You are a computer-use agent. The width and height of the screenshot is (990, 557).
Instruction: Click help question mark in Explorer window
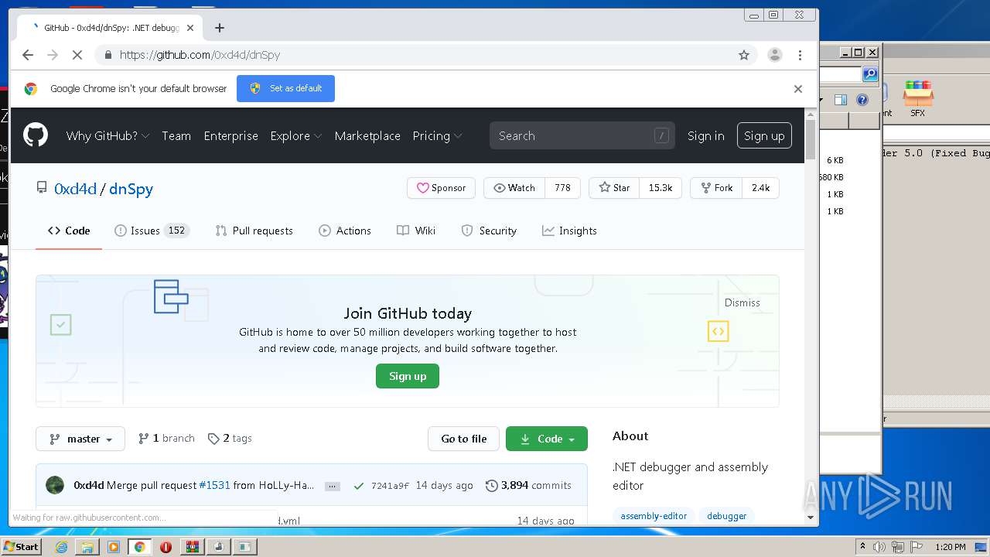862,100
